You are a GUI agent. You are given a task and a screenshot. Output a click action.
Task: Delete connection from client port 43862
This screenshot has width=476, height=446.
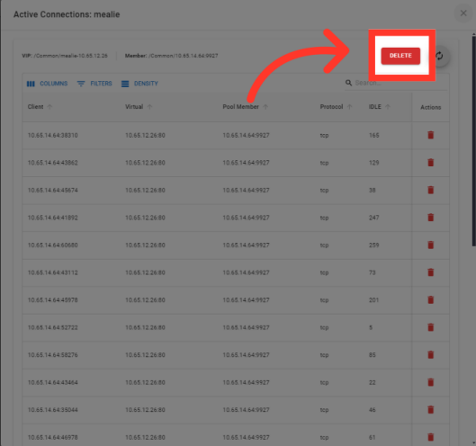tap(430, 163)
